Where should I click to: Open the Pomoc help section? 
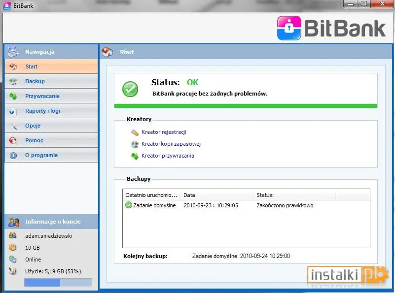coord(51,140)
